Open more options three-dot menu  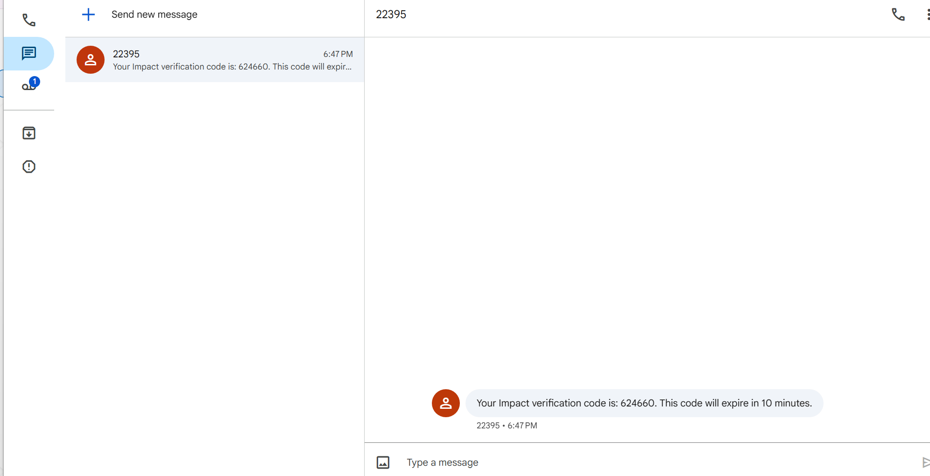pos(927,14)
